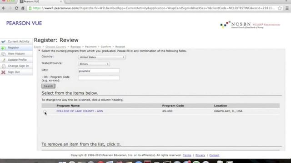The image size is (291, 163).
Task: Click the Program Code input field
Action: click(x=99, y=78)
